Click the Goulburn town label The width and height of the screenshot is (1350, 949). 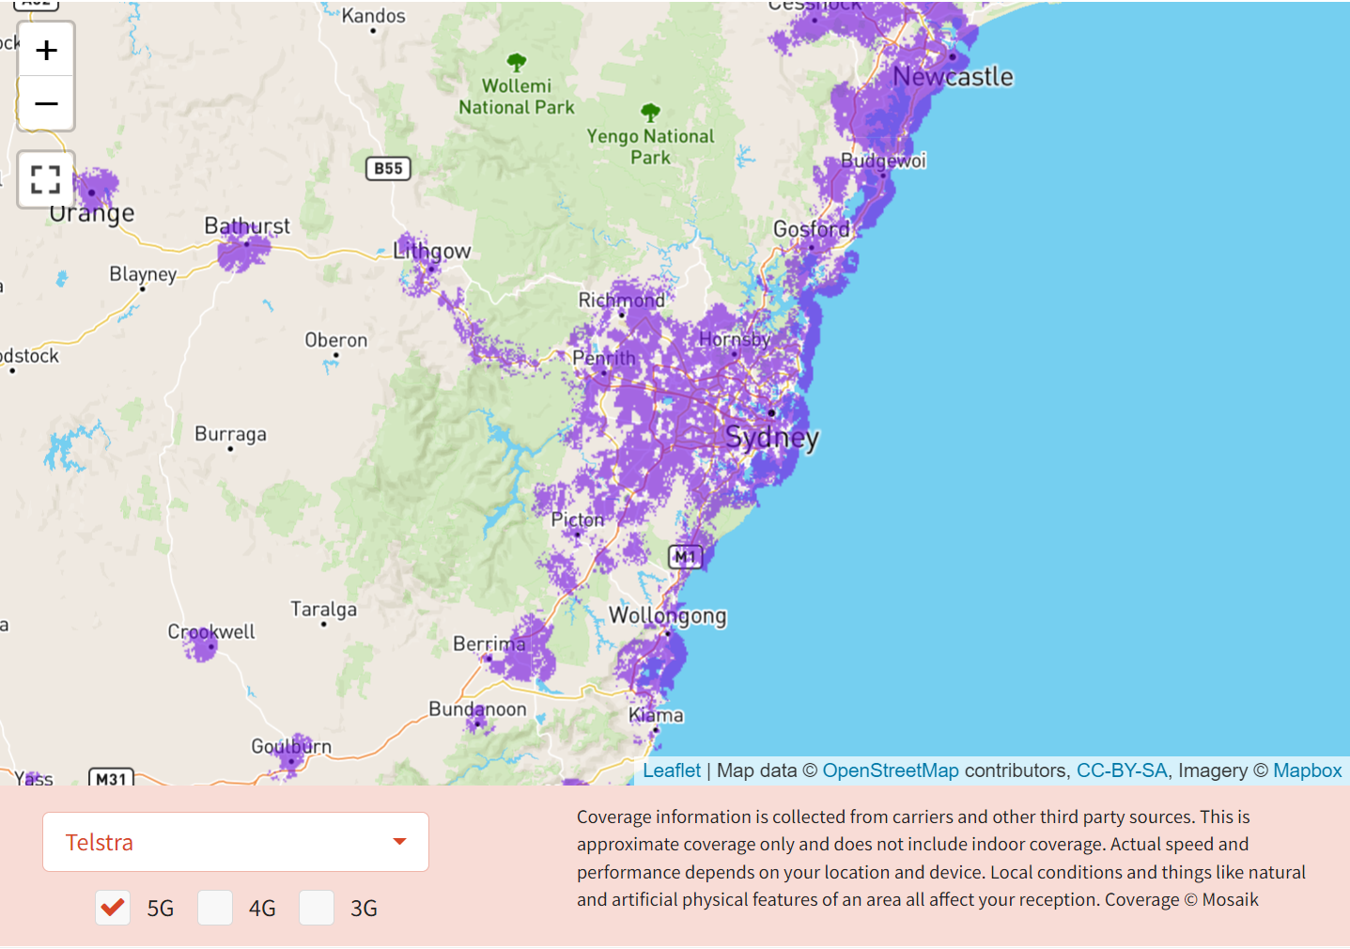click(291, 747)
